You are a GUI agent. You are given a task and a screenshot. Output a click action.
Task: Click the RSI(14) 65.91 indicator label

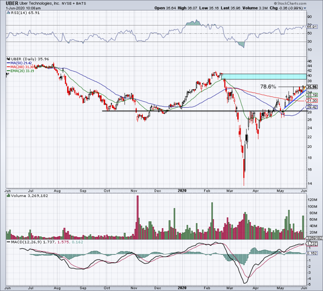tap(25, 13)
